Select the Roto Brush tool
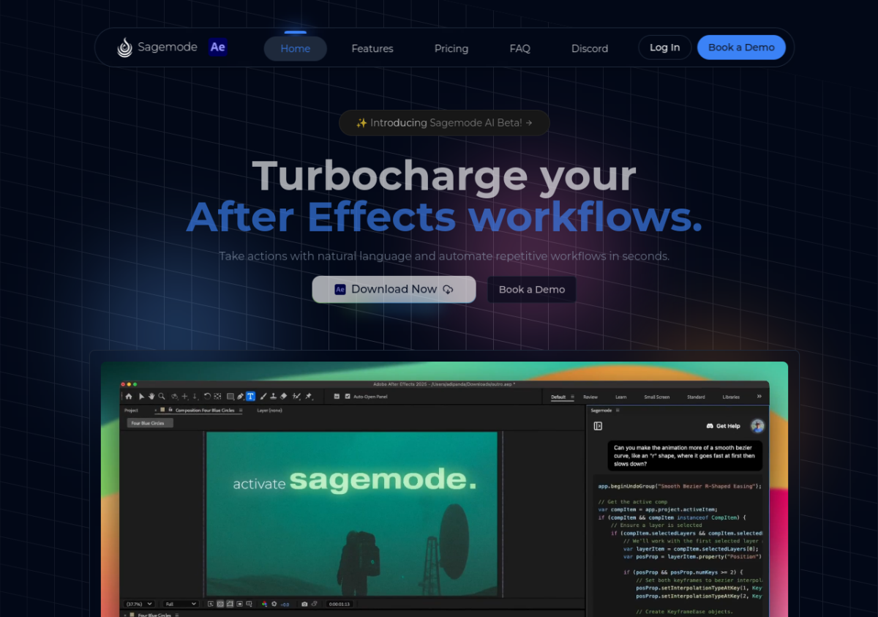This screenshot has height=617, width=878. (296, 397)
